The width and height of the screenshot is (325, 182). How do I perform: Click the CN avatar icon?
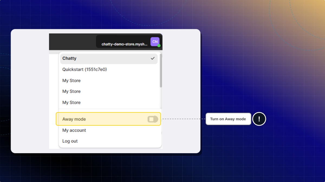tap(155, 42)
